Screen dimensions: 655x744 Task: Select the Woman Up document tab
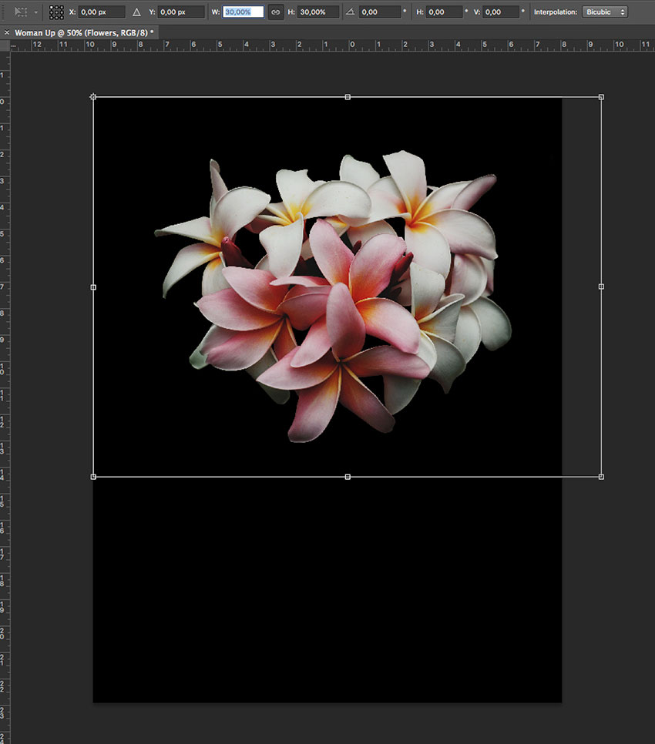coord(84,33)
